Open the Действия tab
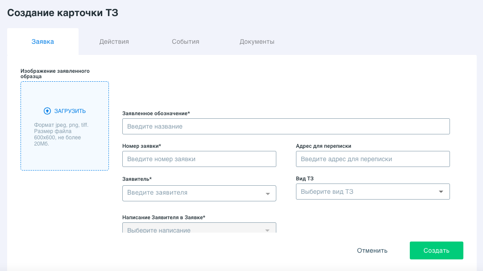 pyautogui.click(x=114, y=42)
